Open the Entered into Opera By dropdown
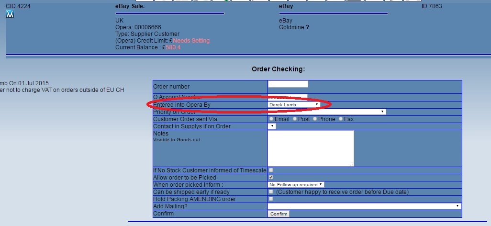Viewport: 491px width, 226px height. point(294,104)
